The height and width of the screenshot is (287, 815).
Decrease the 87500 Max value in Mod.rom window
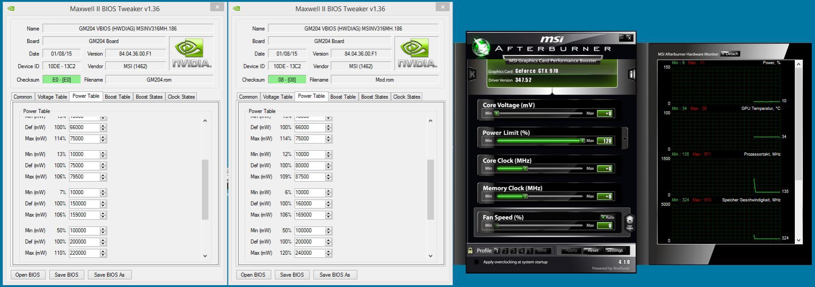tap(329, 178)
